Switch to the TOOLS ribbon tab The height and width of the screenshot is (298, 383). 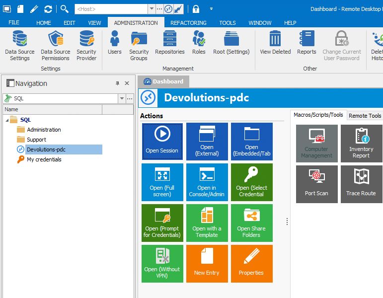pos(228,23)
